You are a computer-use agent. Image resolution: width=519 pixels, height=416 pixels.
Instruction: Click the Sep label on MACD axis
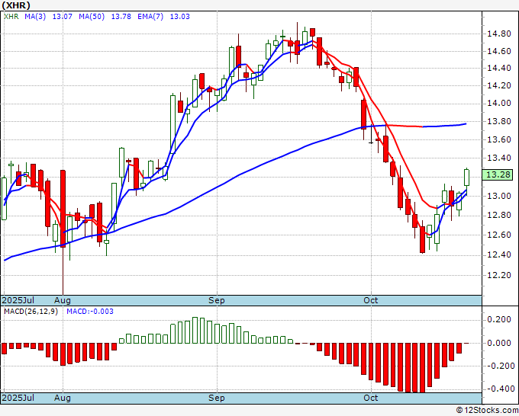coord(217,398)
